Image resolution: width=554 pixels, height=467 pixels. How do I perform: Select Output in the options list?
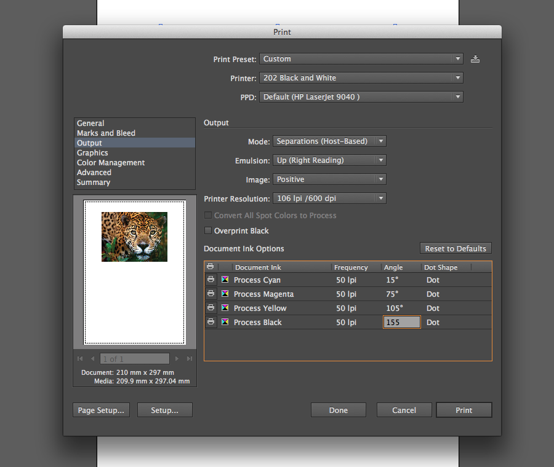(x=135, y=143)
